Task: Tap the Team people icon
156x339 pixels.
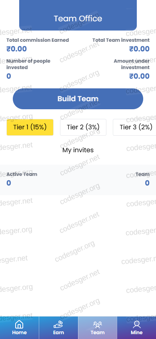Action: click(98, 325)
